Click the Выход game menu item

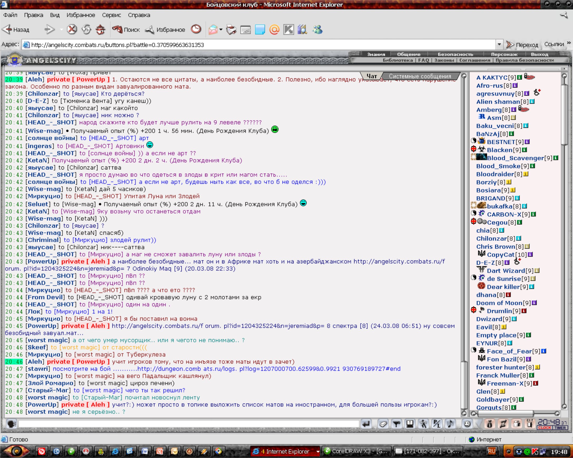click(540, 54)
